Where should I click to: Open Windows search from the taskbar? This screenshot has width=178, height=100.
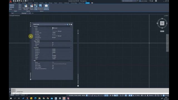coord(15,98)
